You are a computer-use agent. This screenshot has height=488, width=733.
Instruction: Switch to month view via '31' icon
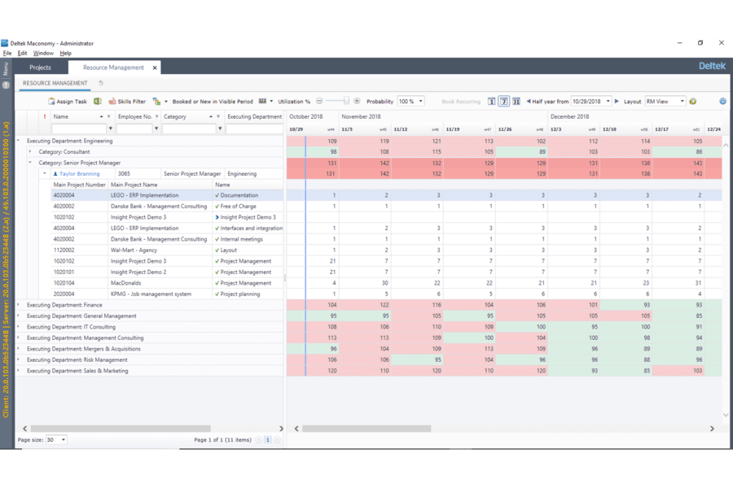(518, 102)
